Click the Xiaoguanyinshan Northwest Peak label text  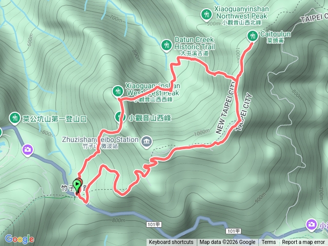pyautogui.click(x=241, y=12)
